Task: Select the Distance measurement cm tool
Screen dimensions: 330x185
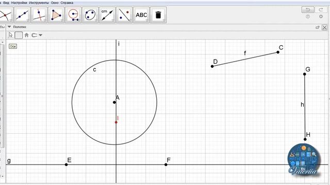Action: 107,15
